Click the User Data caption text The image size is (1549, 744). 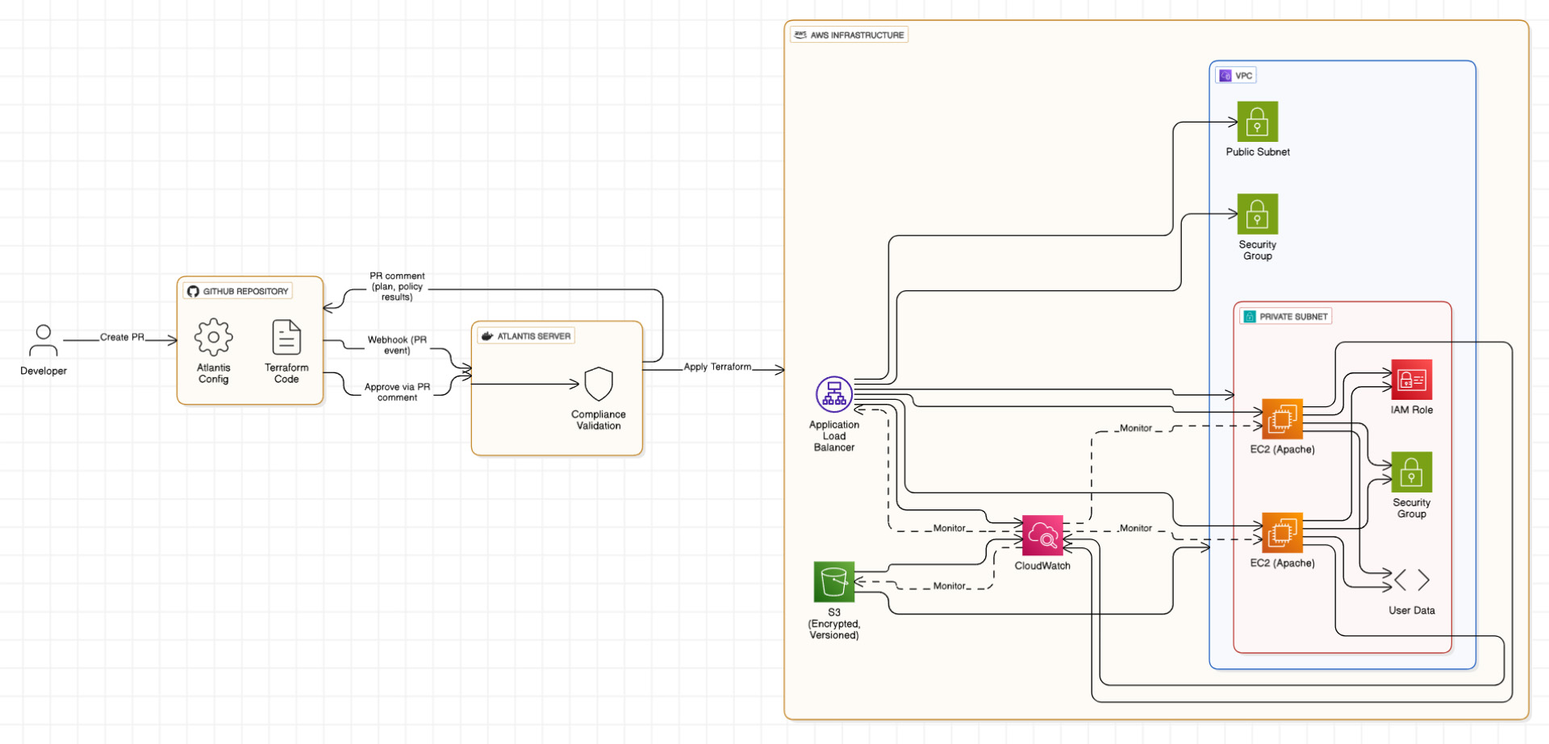(1412, 610)
